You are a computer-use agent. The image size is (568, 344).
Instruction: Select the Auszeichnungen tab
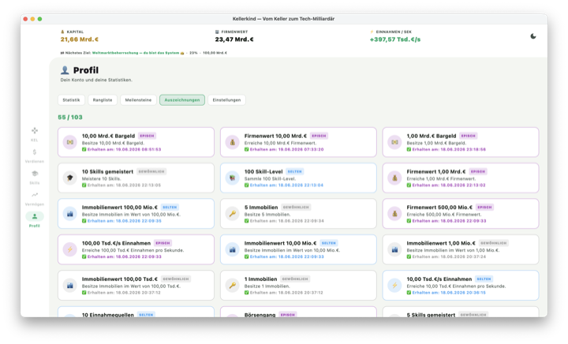point(182,100)
